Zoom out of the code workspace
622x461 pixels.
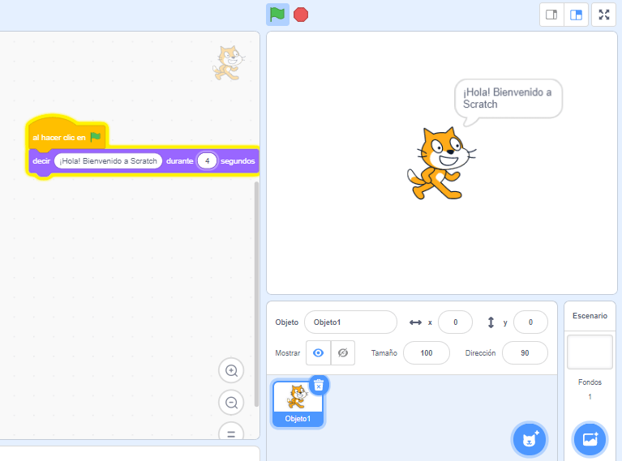coord(231,403)
